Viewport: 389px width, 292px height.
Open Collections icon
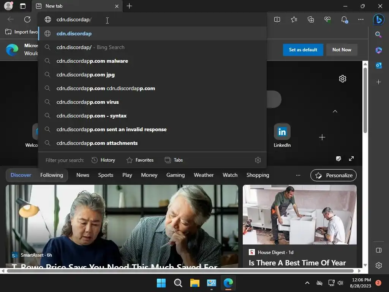coord(311,19)
